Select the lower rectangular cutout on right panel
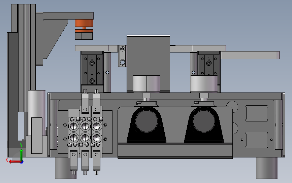 [257, 140]
